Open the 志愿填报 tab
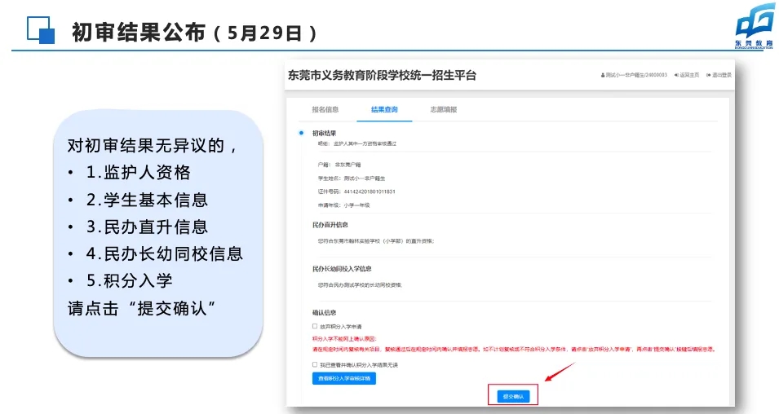Screen dimensions: 779x414 (x=444, y=110)
